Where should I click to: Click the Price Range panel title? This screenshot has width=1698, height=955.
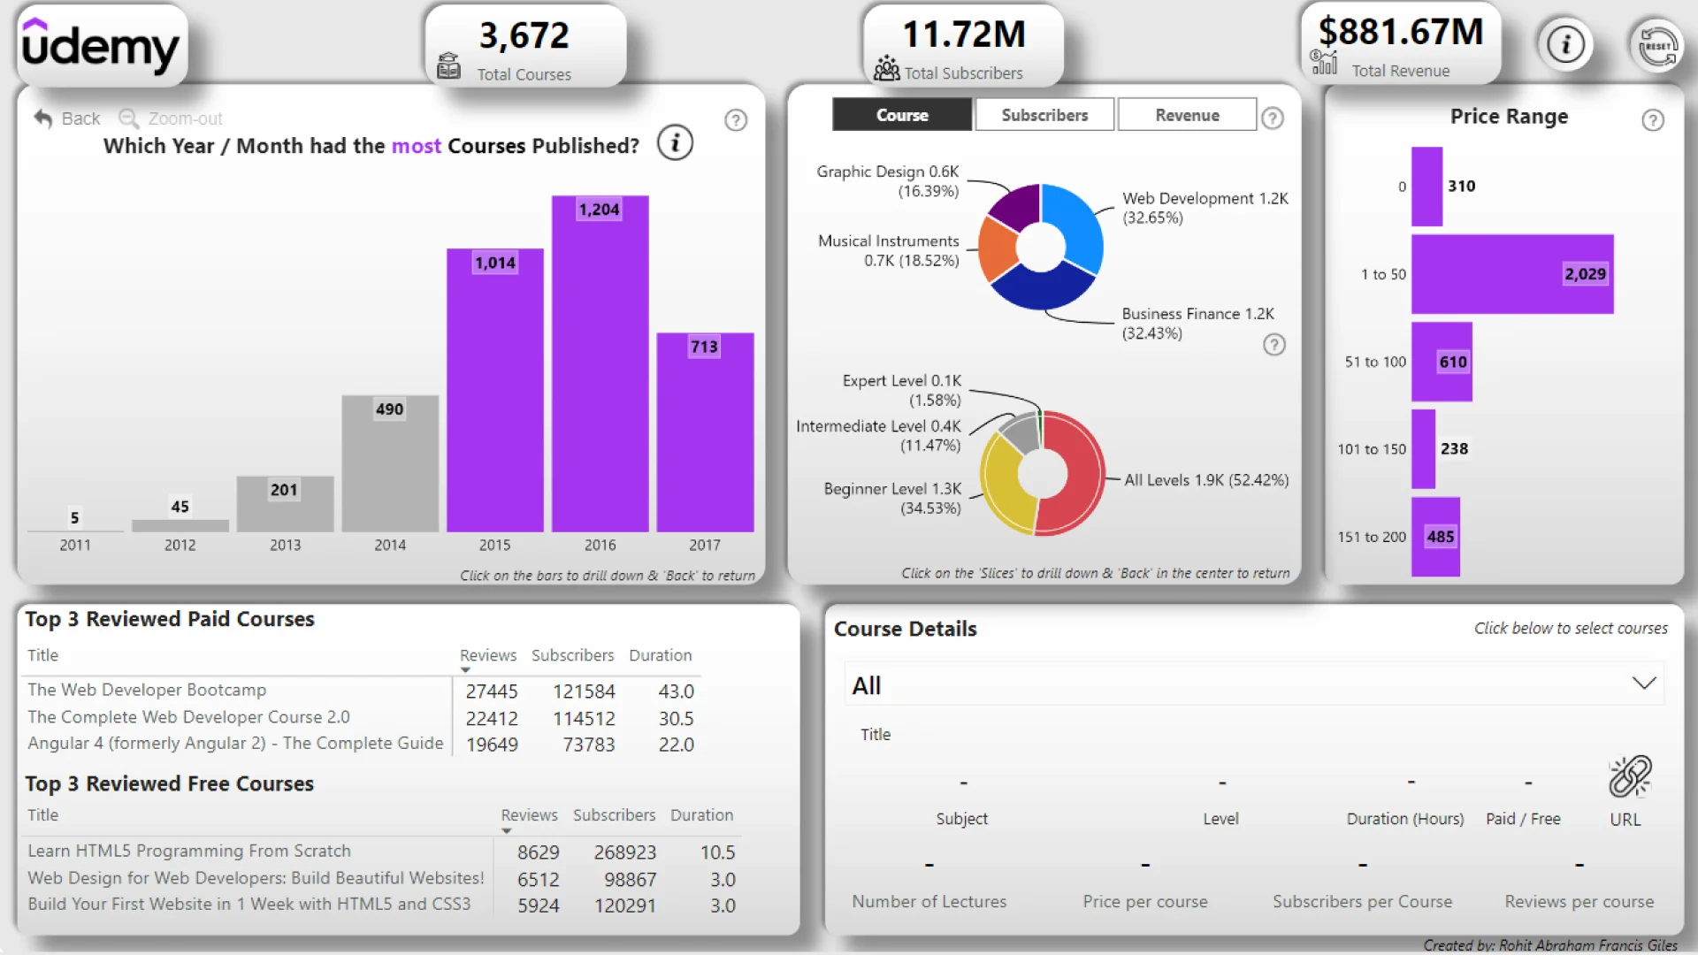point(1509,117)
